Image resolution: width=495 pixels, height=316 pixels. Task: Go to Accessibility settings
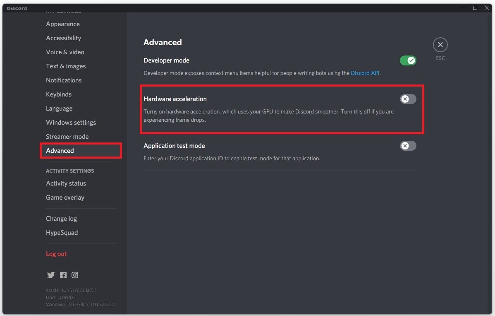[x=63, y=38]
